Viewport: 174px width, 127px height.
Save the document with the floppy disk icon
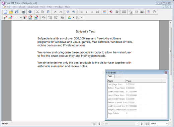tap(17, 12)
